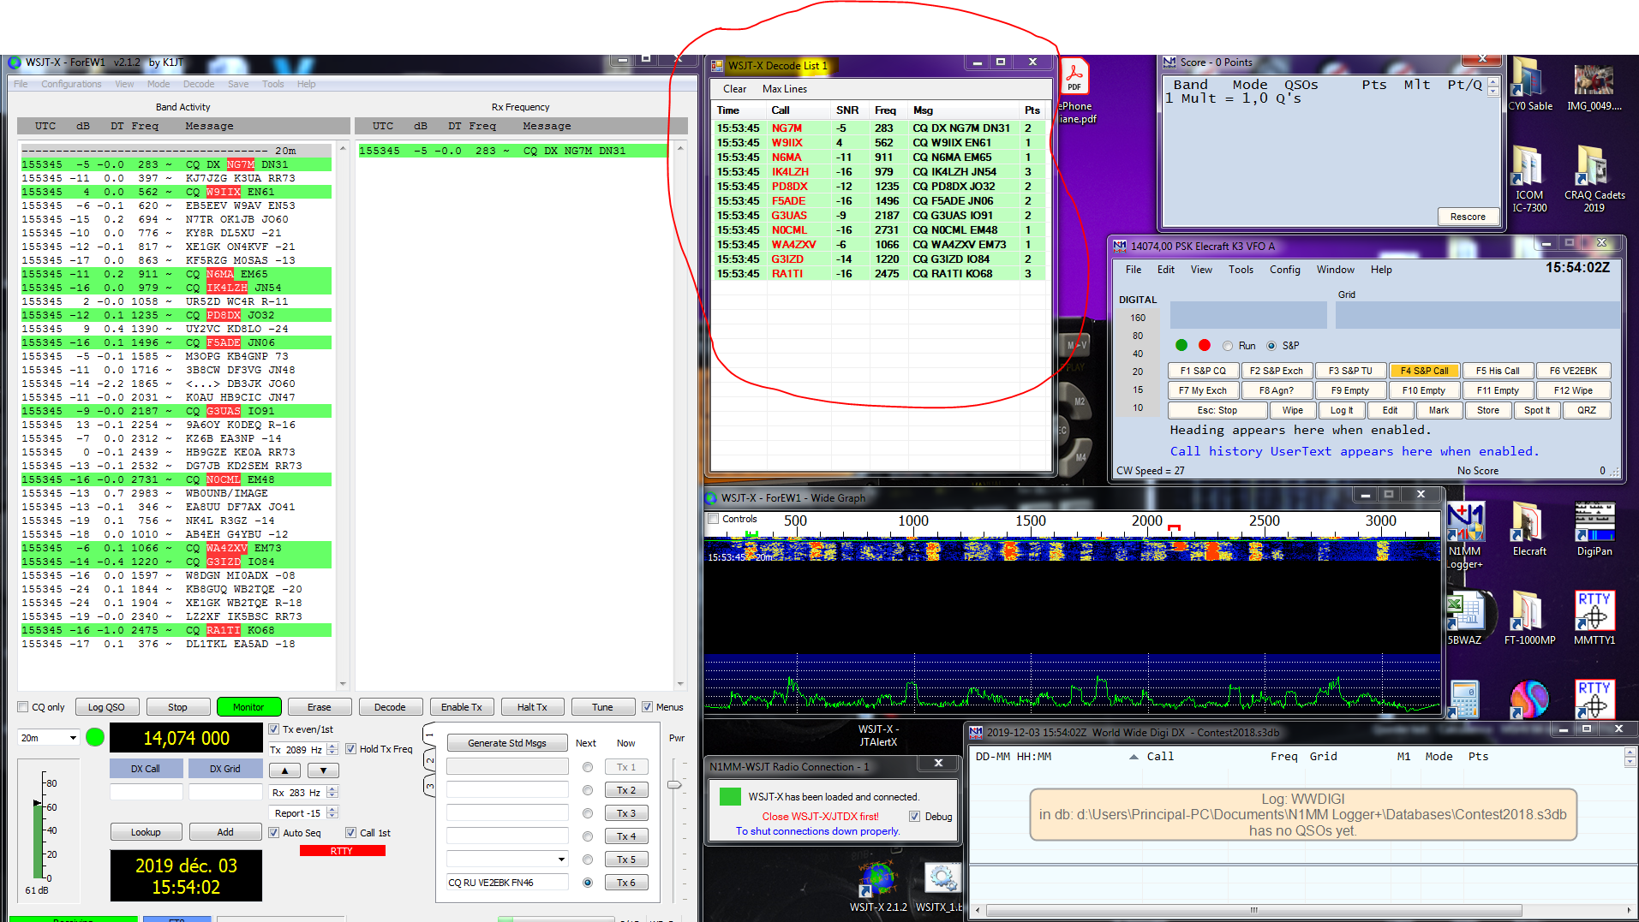Click Max Lines in Decode List window

[x=785, y=89]
